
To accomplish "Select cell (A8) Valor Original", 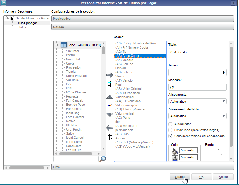I will tap(140, 89).
